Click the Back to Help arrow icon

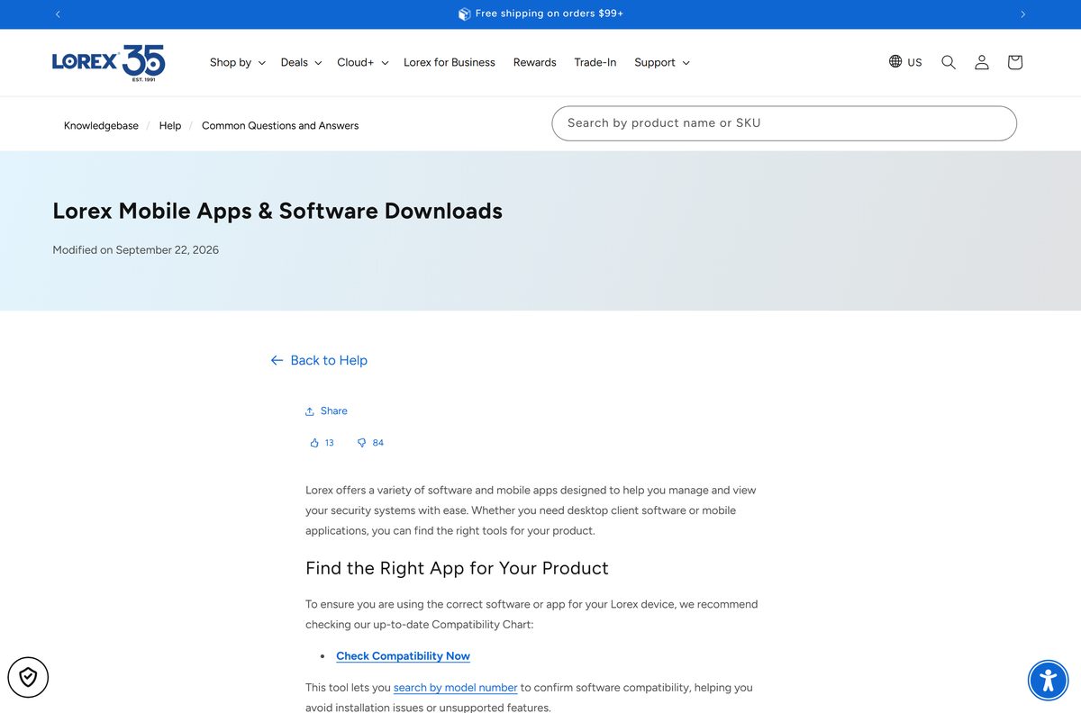[277, 360]
